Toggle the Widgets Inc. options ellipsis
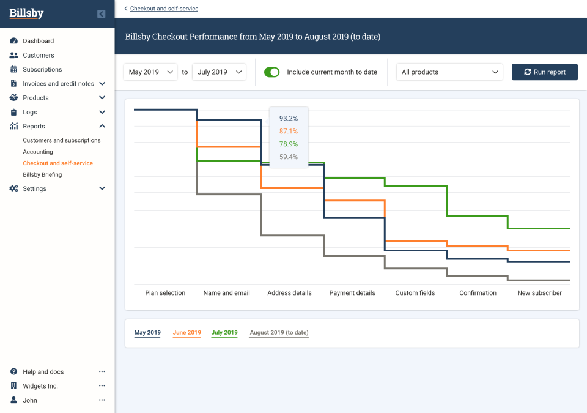This screenshot has height=413, width=587. (102, 385)
